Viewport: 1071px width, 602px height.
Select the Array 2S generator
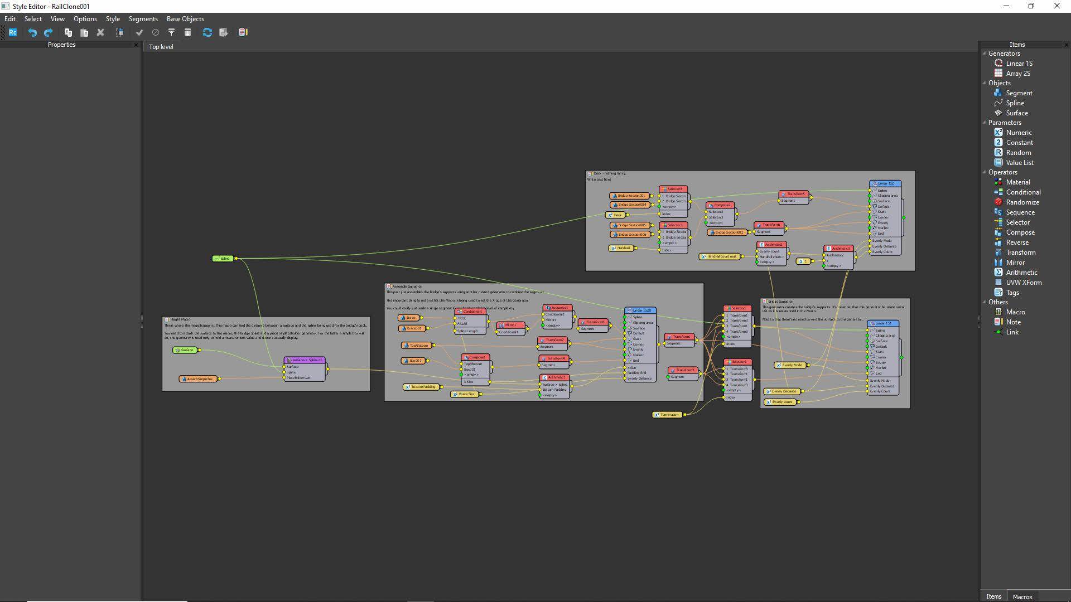[x=1017, y=73]
